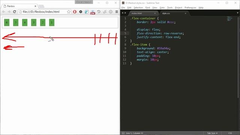Screen dimensions: 240x135
Task: Open the Edit menu in Sublime Text
Action: point(129,7)
